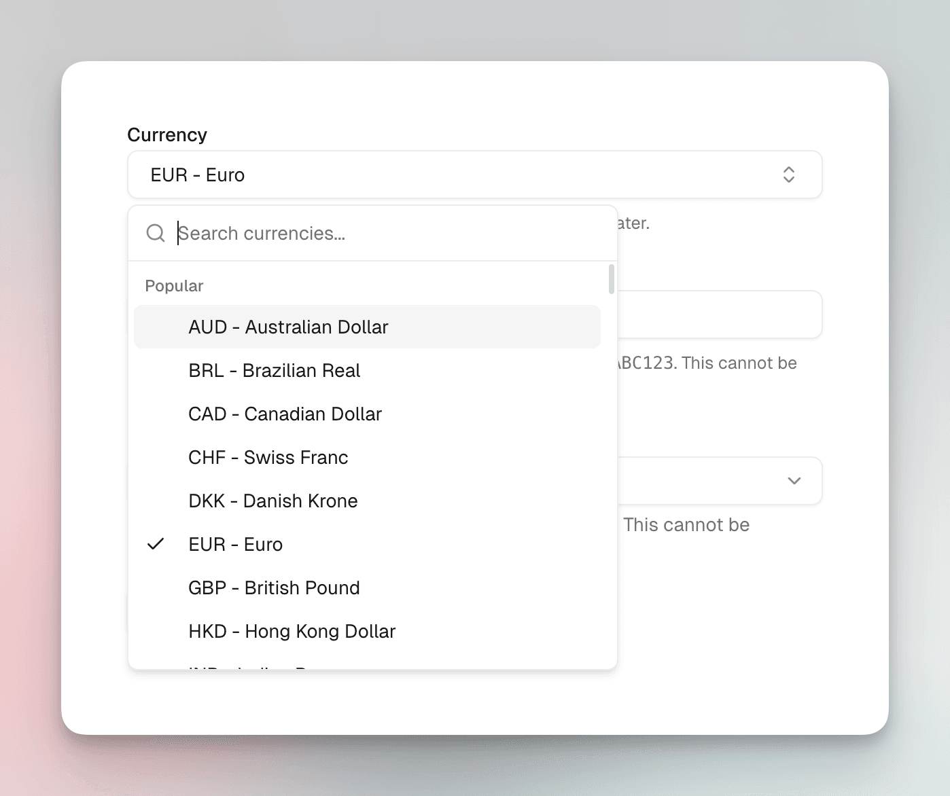950x796 pixels.
Task: Choose CHF - Swiss Franc
Action: tap(268, 457)
